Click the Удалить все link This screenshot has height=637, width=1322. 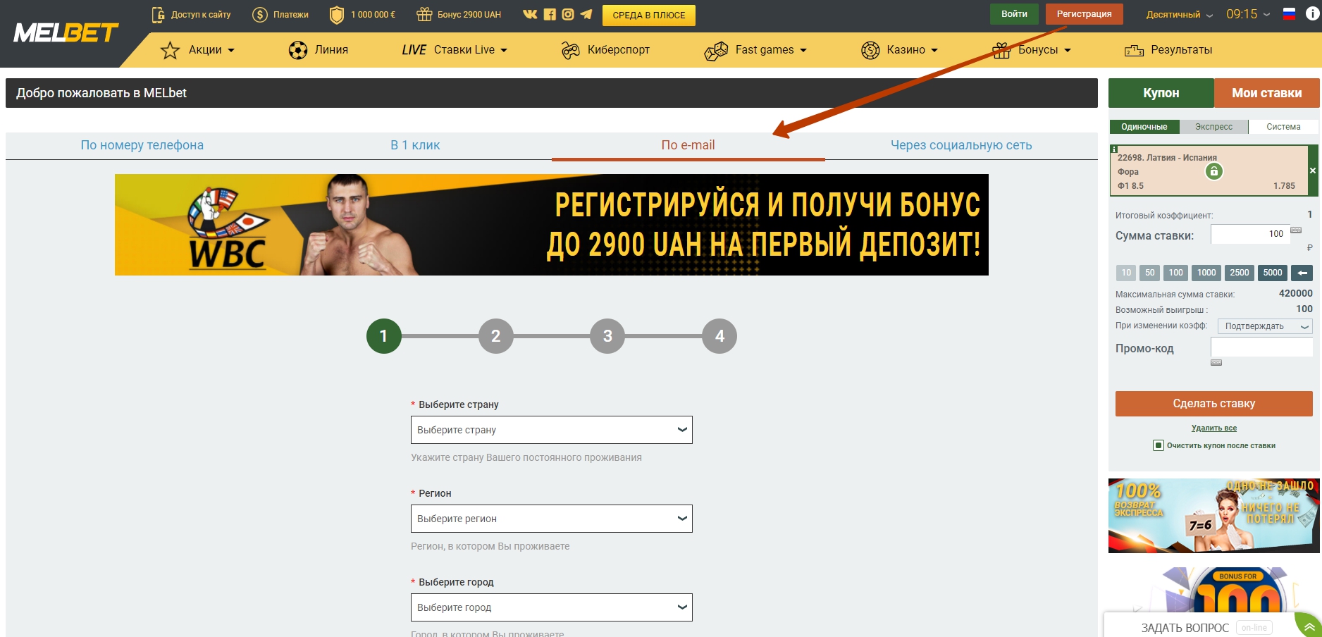[x=1213, y=428]
